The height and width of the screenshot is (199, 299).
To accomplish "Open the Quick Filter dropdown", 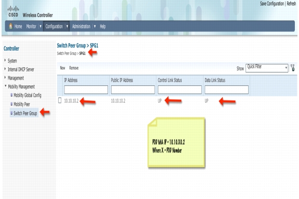I will (x=267, y=68).
